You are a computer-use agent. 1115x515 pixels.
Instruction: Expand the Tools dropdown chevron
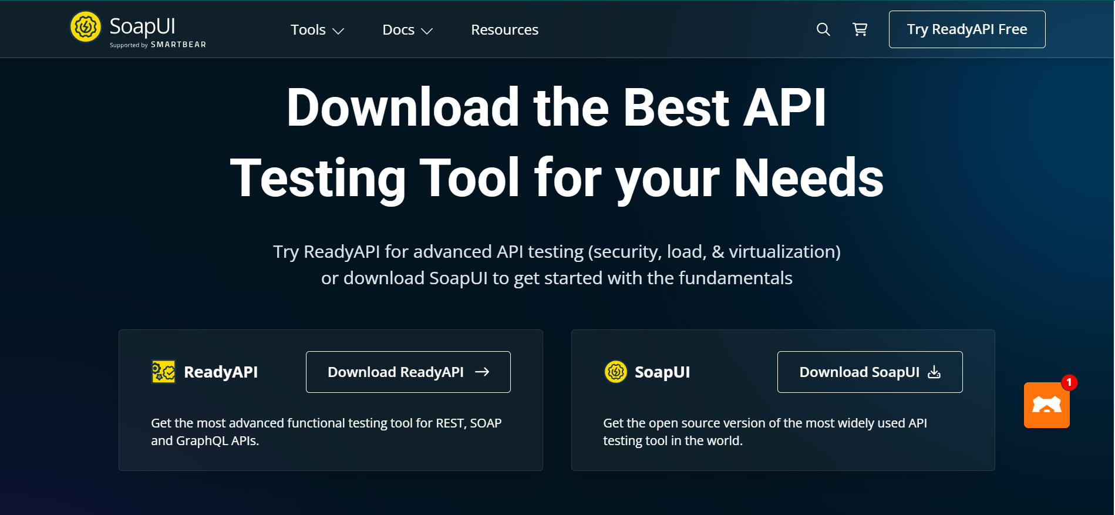click(x=338, y=31)
